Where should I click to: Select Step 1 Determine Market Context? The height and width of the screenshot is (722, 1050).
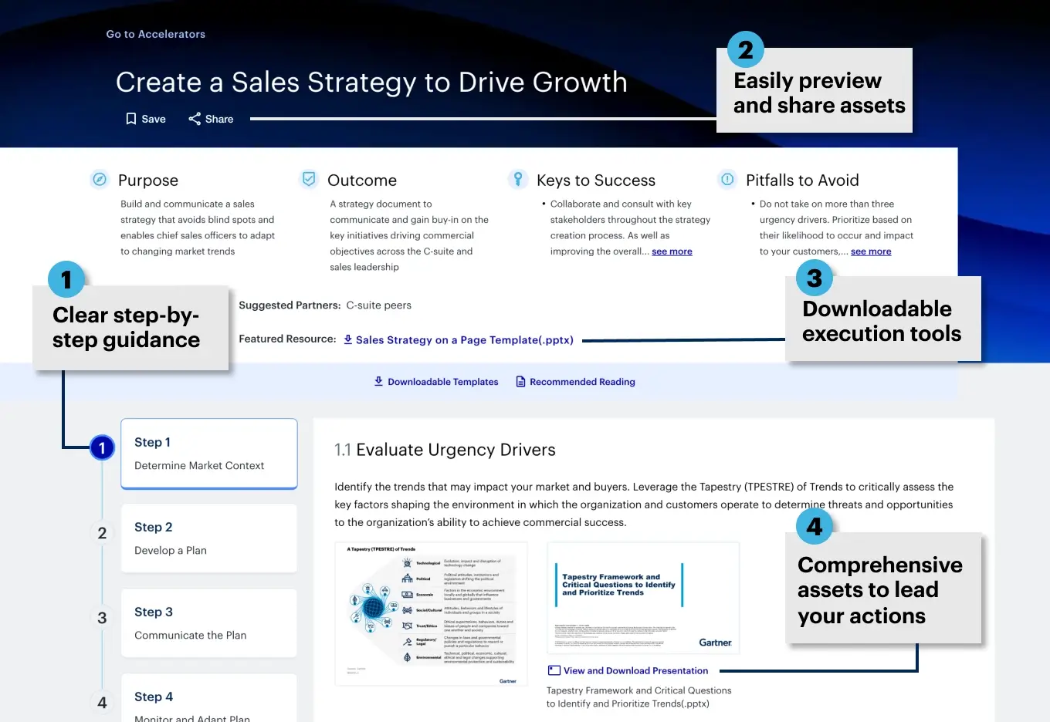tap(208, 454)
